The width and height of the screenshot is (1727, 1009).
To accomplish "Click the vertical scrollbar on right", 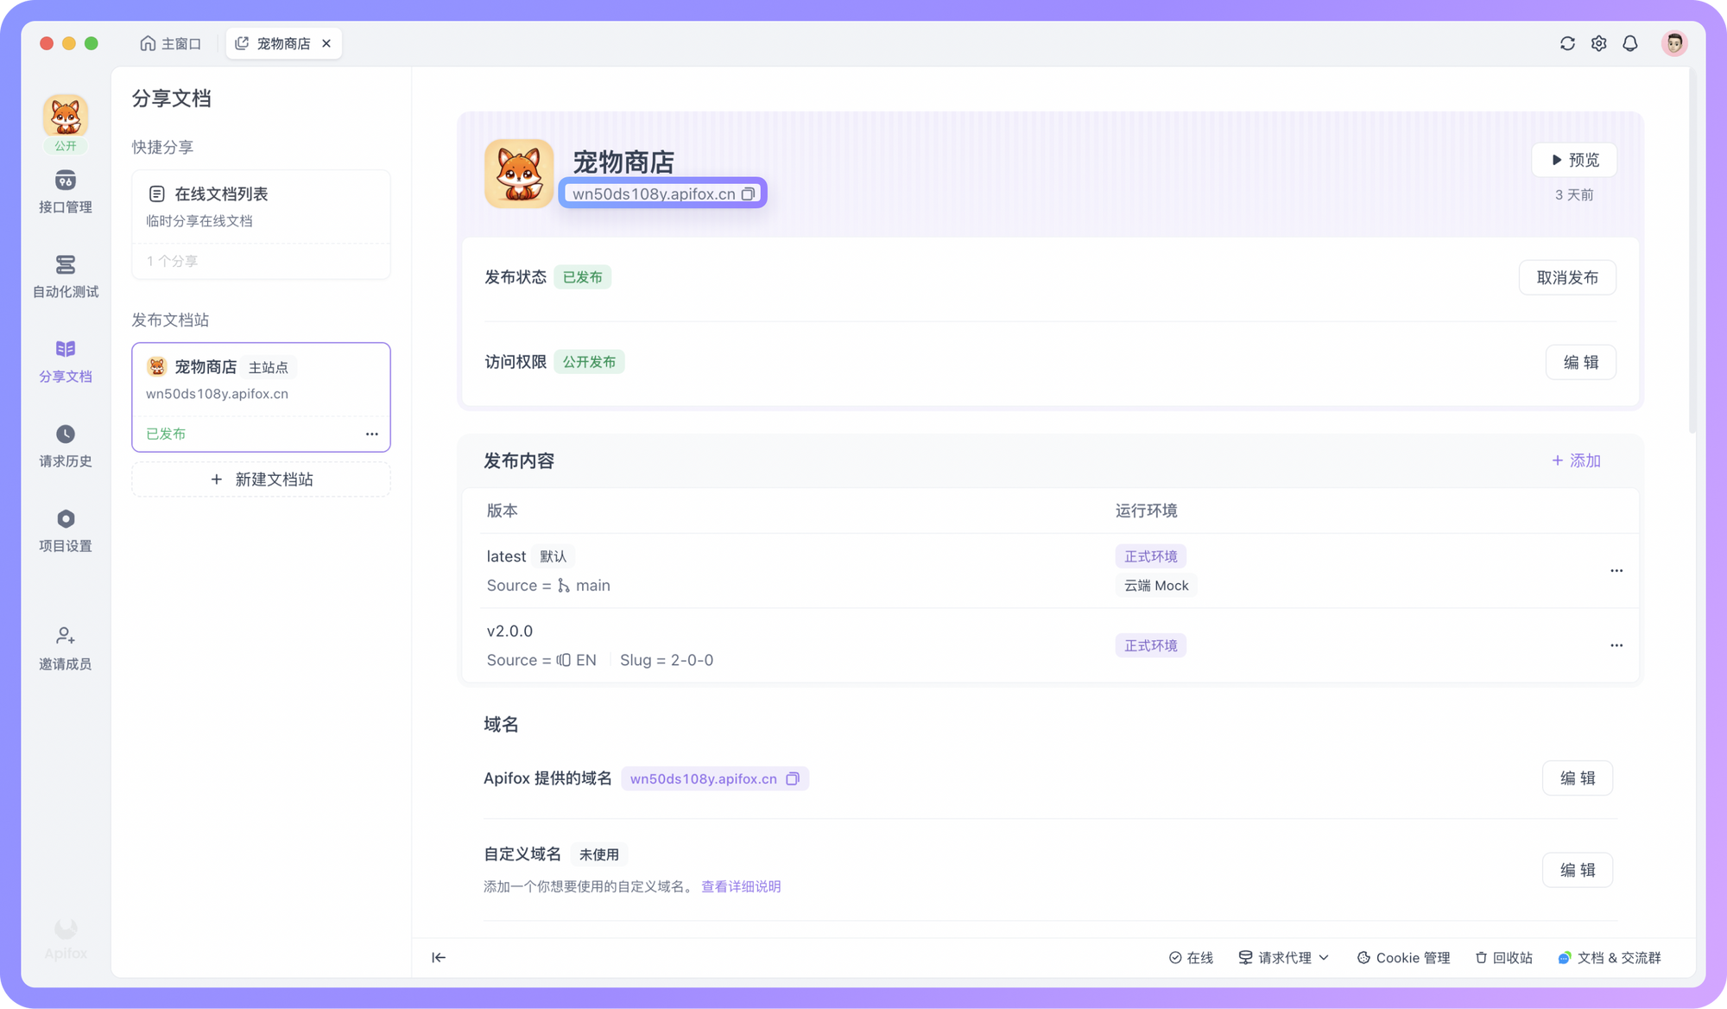I will pyautogui.click(x=1692, y=251).
